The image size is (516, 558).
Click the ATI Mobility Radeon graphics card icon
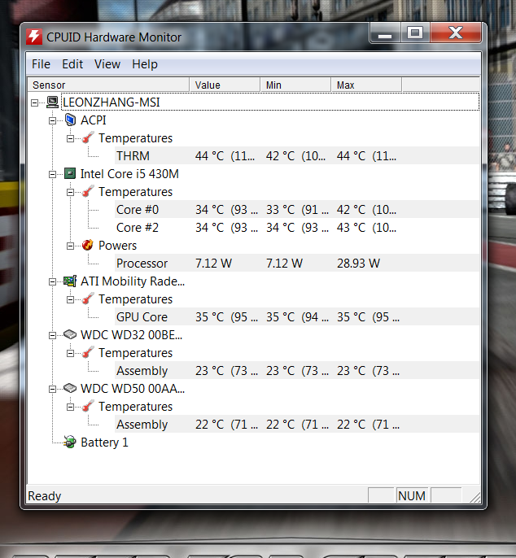70,281
